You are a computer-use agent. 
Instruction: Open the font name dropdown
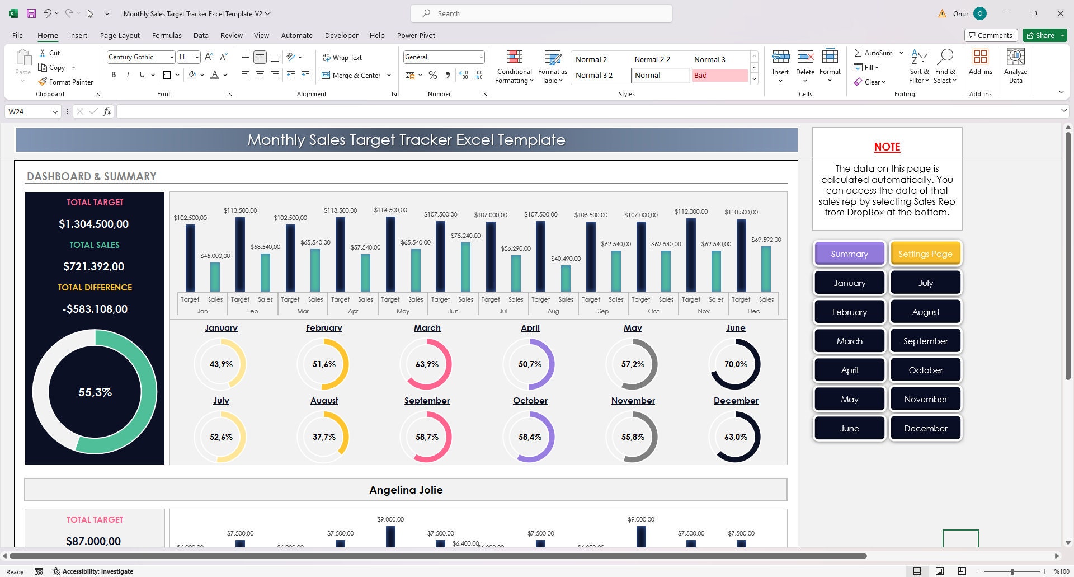[172, 57]
